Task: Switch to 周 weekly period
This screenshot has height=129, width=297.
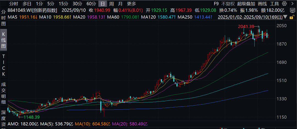Action: click(x=111, y=4)
